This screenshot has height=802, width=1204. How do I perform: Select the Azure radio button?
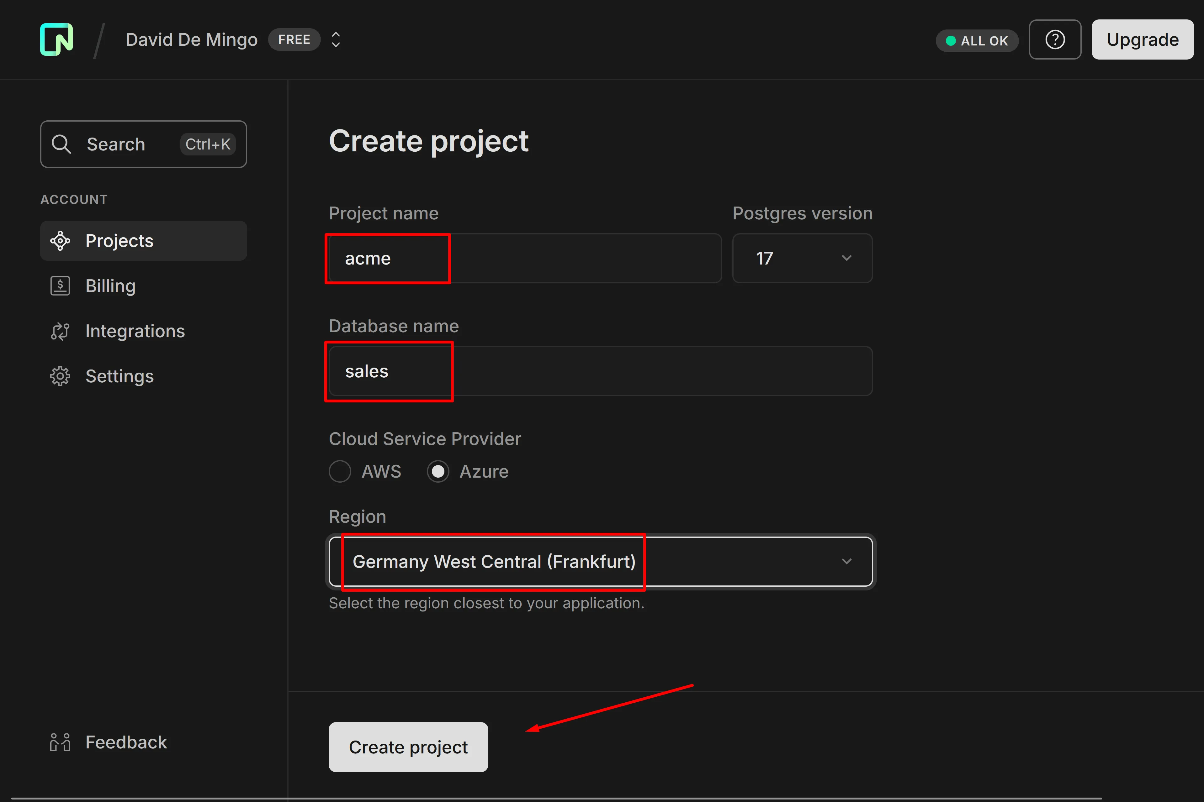[438, 471]
